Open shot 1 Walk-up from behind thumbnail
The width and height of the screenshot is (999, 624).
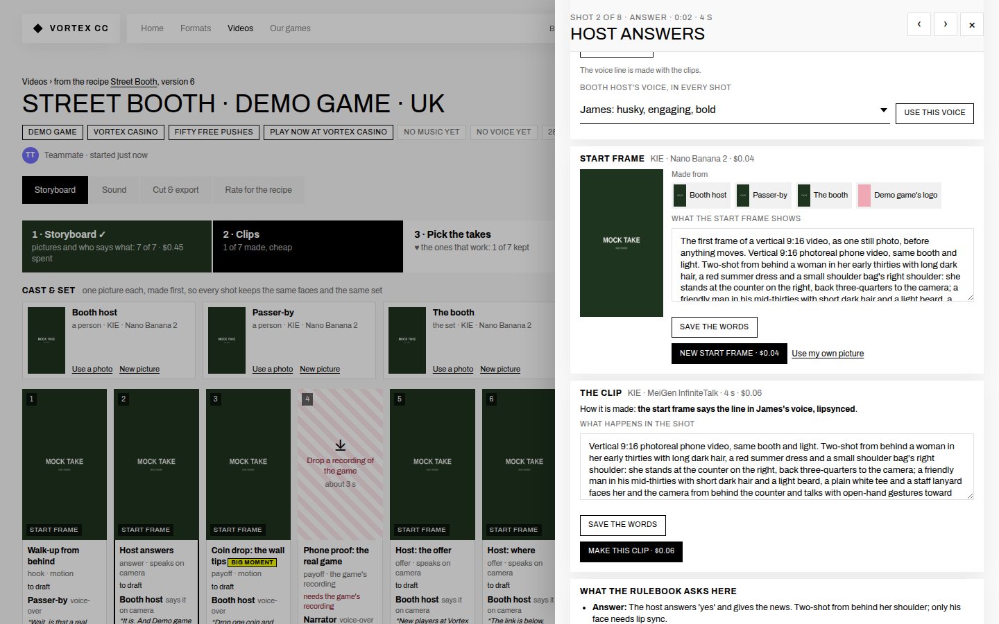pos(65,465)
